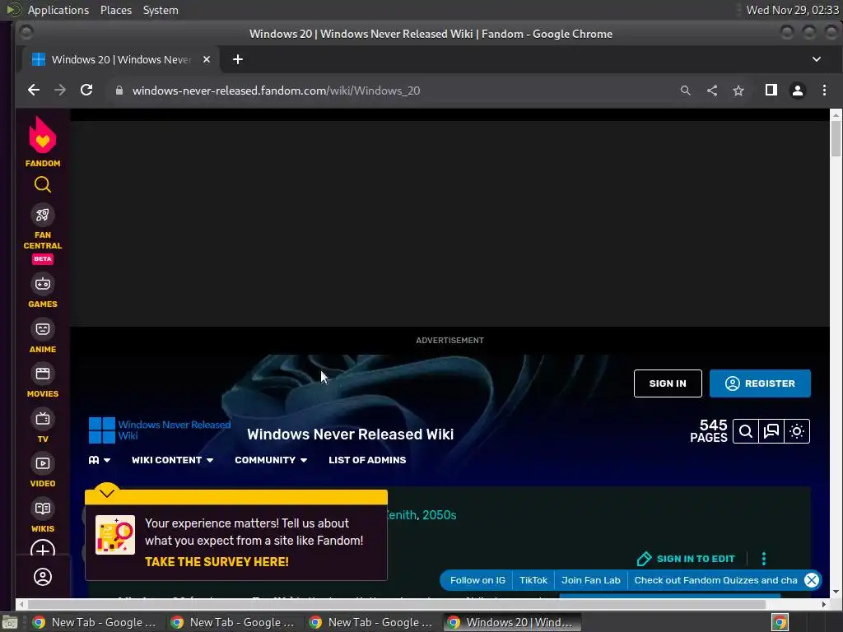Click the survey illustration thumbnail
This screenshot has width=843, height=632.
click(115, 535)
